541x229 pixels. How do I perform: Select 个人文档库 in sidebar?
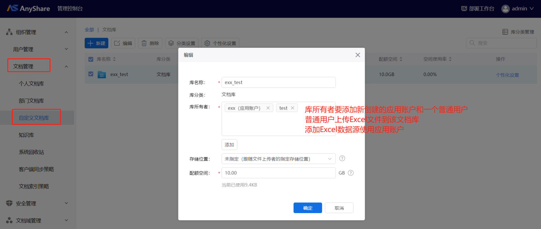31,83
